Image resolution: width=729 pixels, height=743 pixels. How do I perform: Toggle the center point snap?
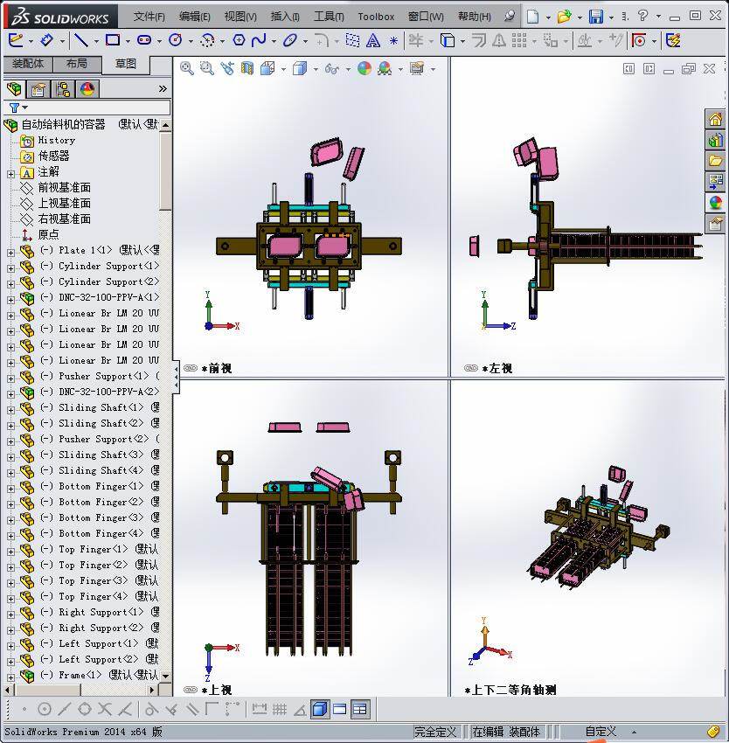[44, 710]
